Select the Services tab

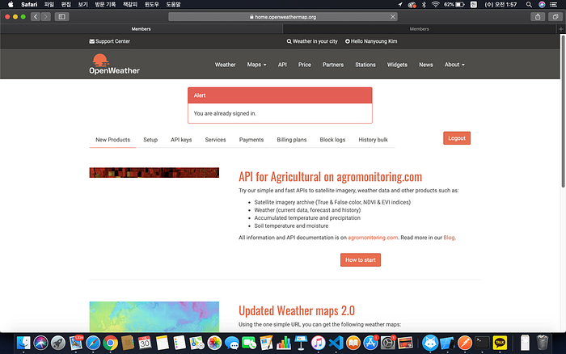216,140
